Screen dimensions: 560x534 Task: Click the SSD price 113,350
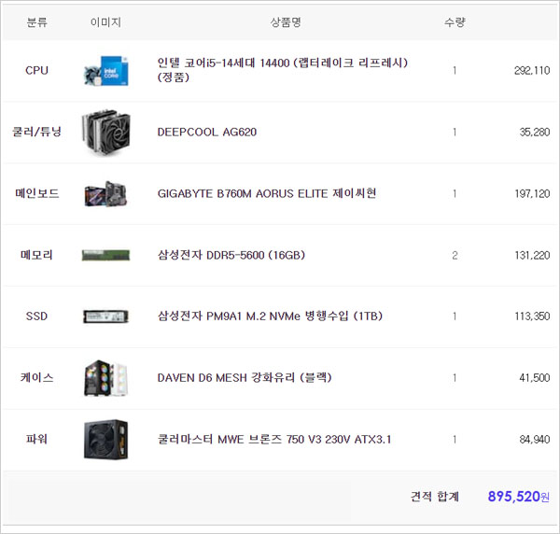tap(532, 316)
